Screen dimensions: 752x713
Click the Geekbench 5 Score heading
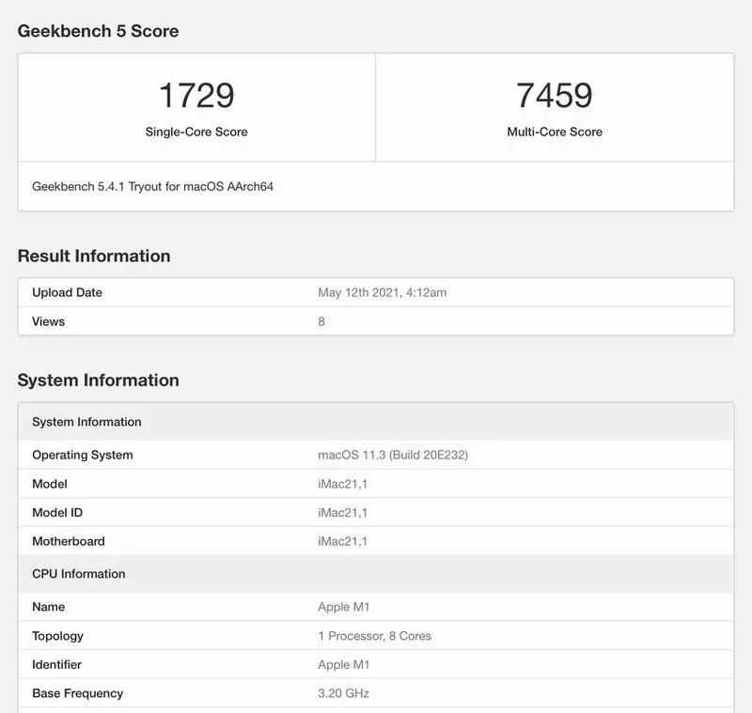point(98,31)
